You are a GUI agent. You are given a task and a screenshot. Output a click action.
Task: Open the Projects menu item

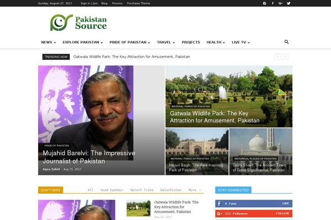point(191,42)
